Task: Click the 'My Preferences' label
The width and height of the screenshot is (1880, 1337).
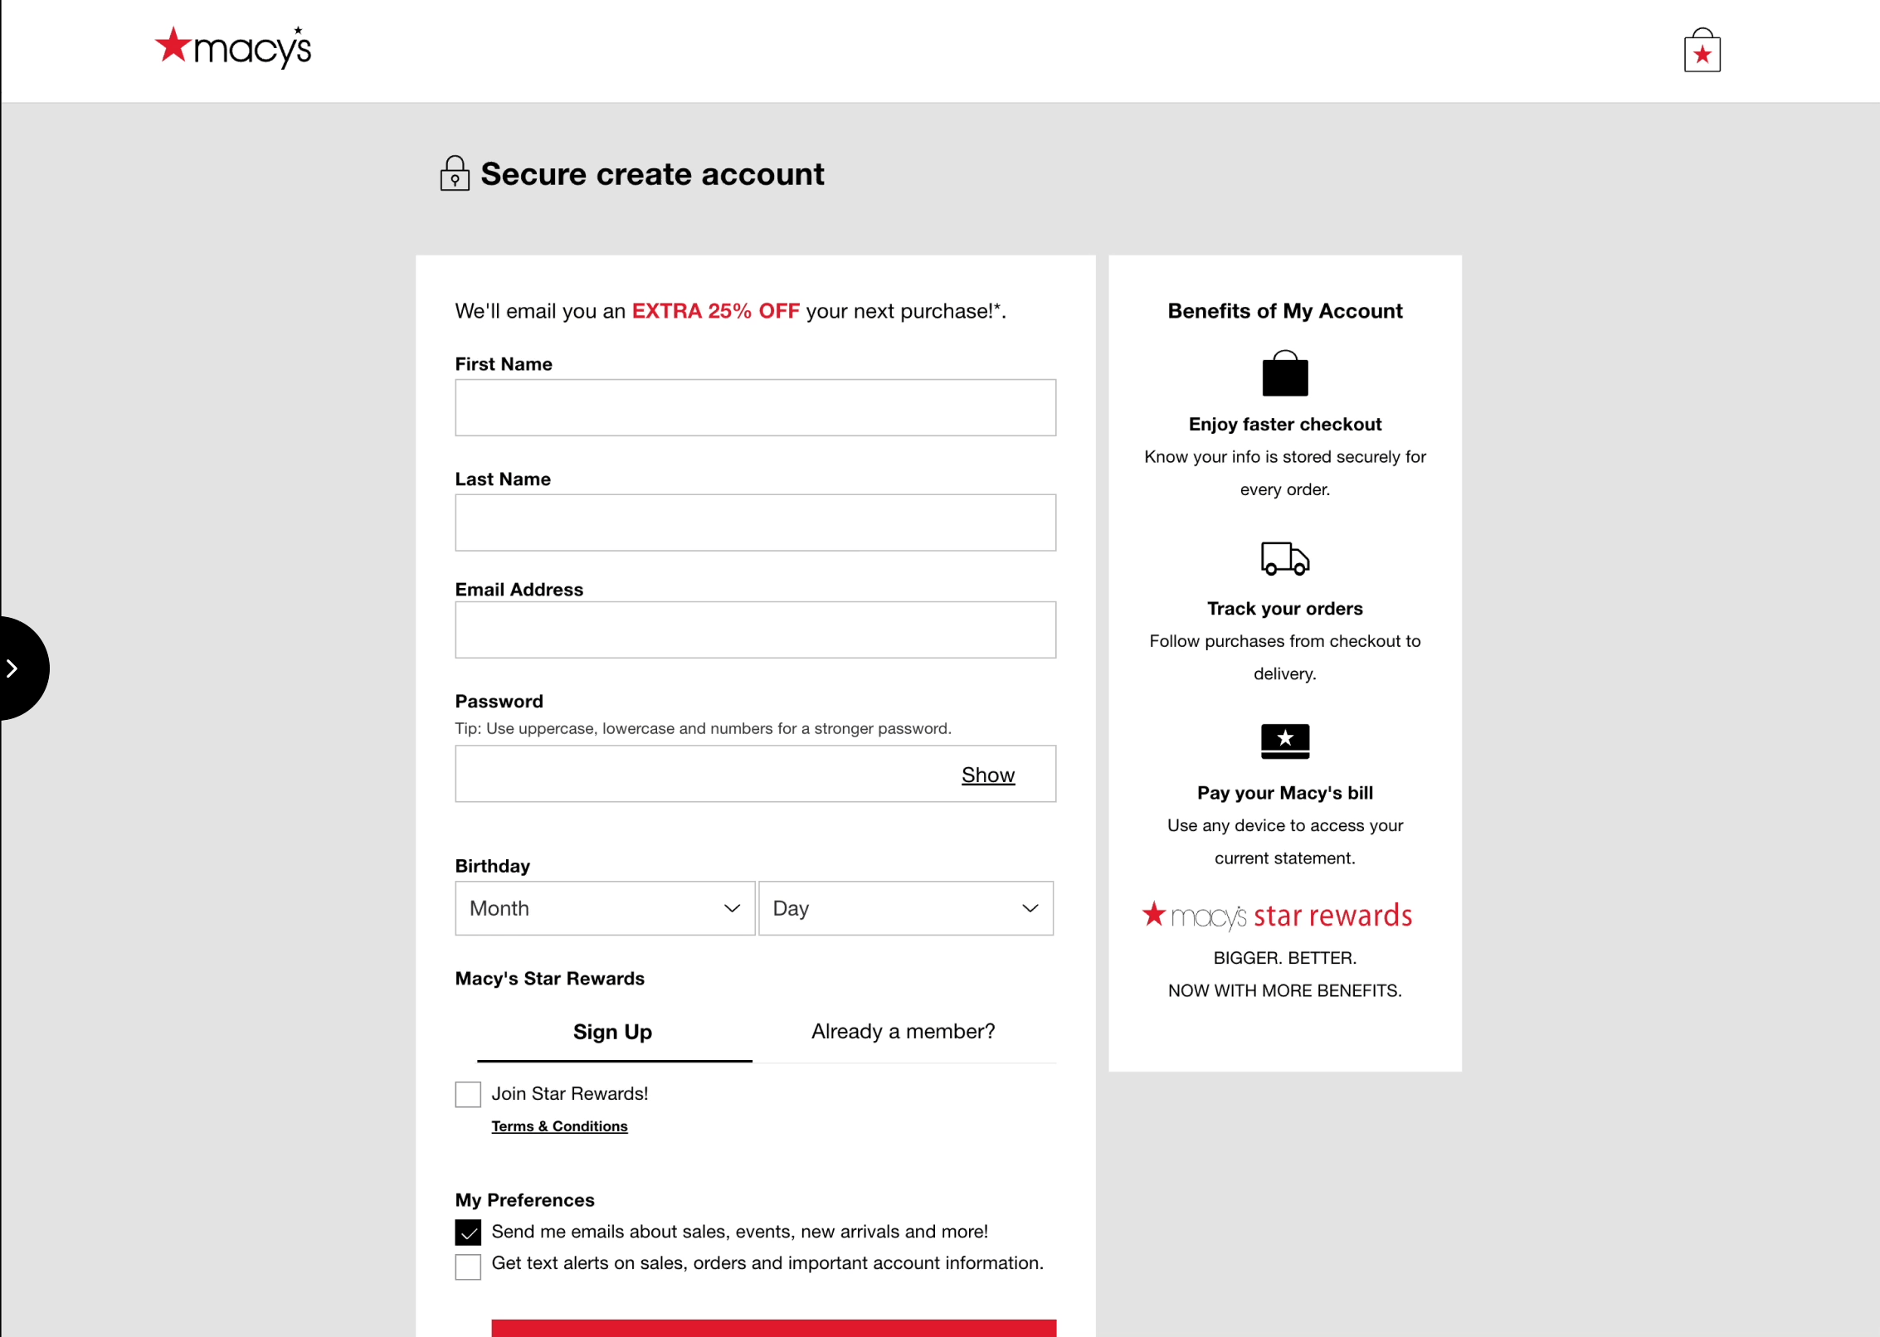Action: [x=524, y=1200]
